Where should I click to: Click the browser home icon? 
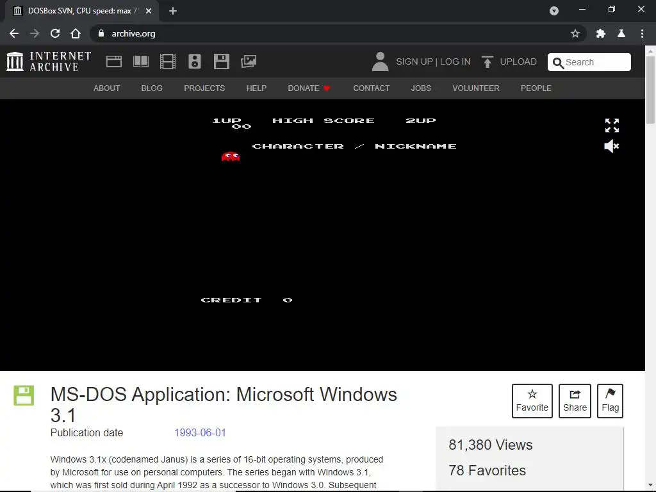pyautogui.click(x=76, y=33)
